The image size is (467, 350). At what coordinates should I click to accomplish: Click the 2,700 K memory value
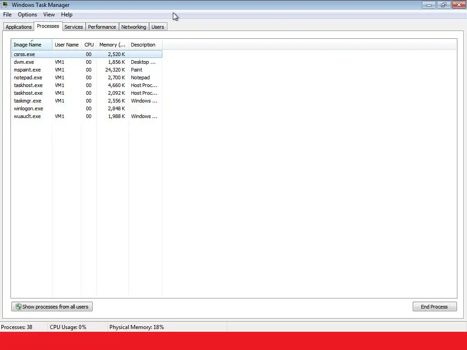[x=116, y=77]
